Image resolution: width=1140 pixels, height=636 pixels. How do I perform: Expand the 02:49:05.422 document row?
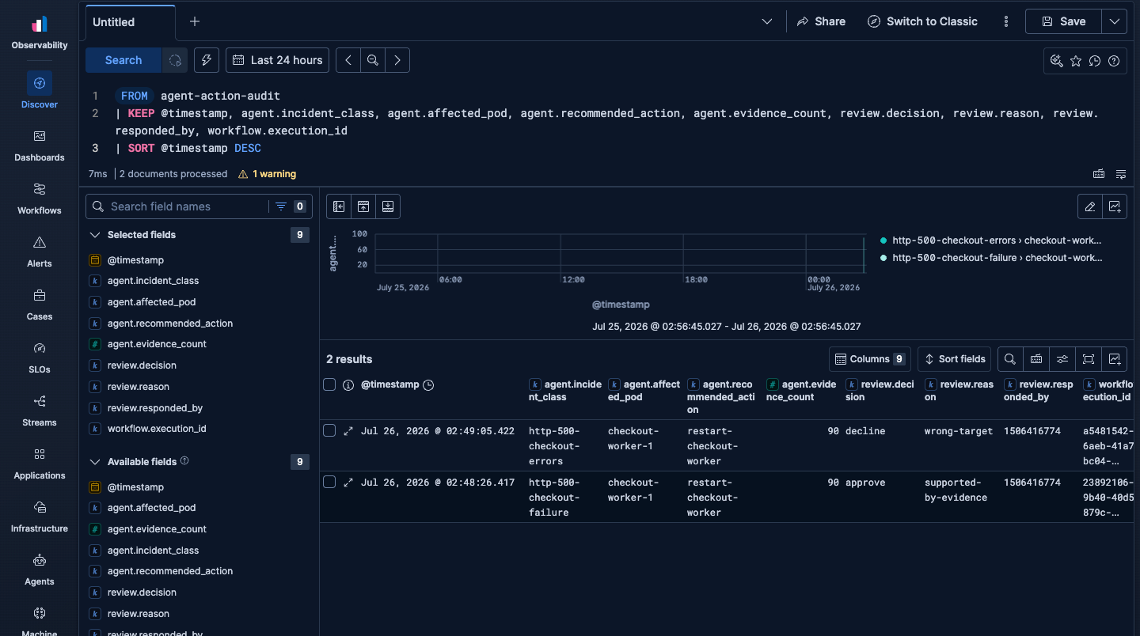click(x=348, y=431)
